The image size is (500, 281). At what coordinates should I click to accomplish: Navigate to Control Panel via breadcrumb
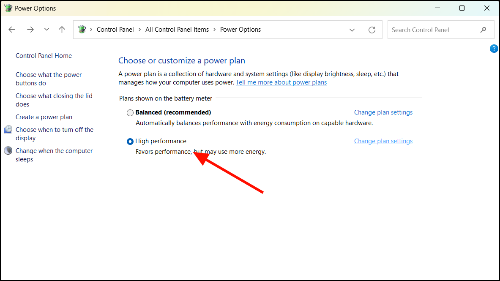coord(115,29)
